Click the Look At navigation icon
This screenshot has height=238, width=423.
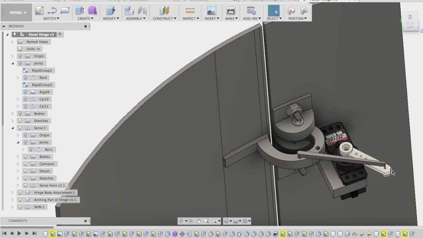191,221
